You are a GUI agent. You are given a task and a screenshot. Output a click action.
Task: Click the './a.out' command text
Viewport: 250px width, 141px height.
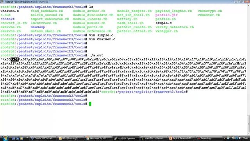[x=96, y=55]
